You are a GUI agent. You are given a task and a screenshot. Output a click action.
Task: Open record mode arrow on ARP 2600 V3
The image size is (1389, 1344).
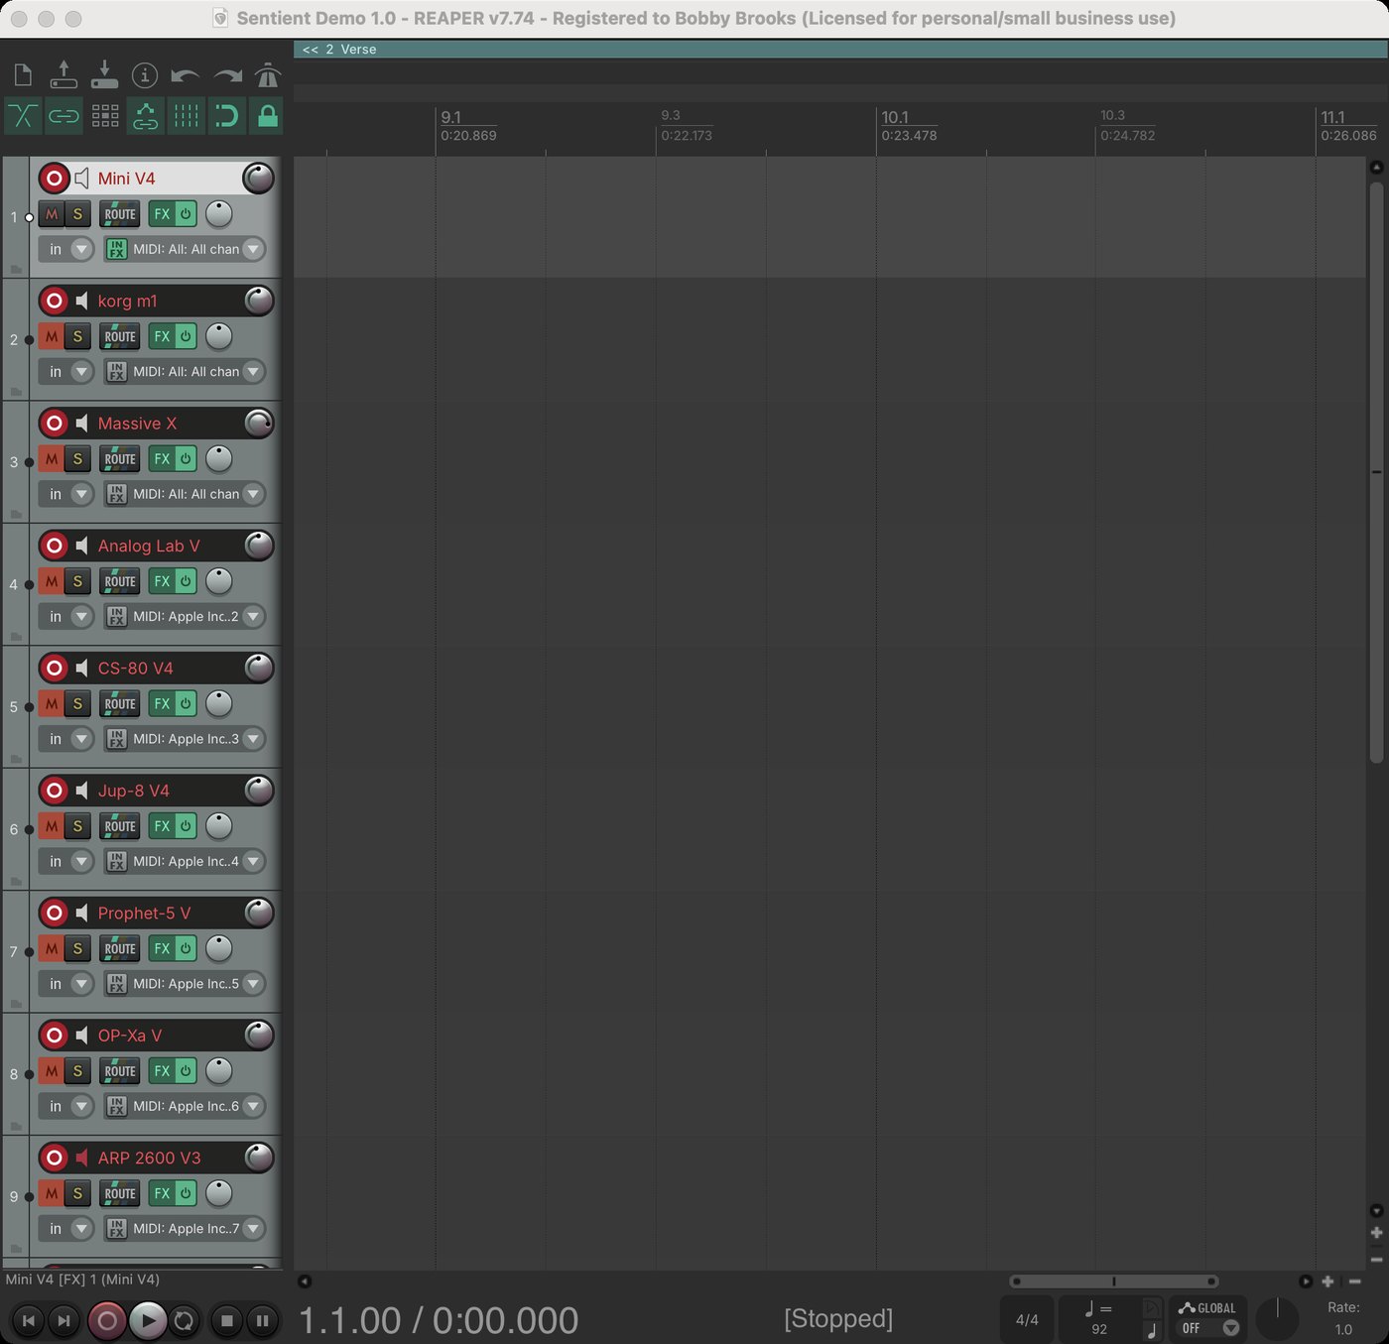click(x=82, y=1229)
